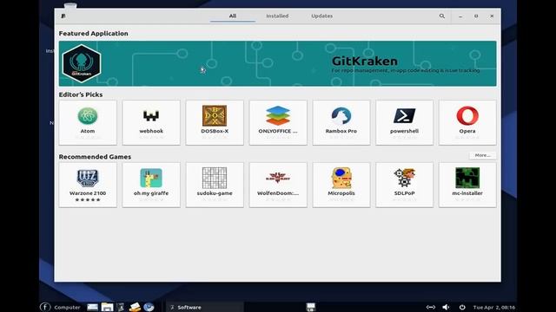Select the SDLPoP game icon
Screen dimensions: 556x312
404,178
